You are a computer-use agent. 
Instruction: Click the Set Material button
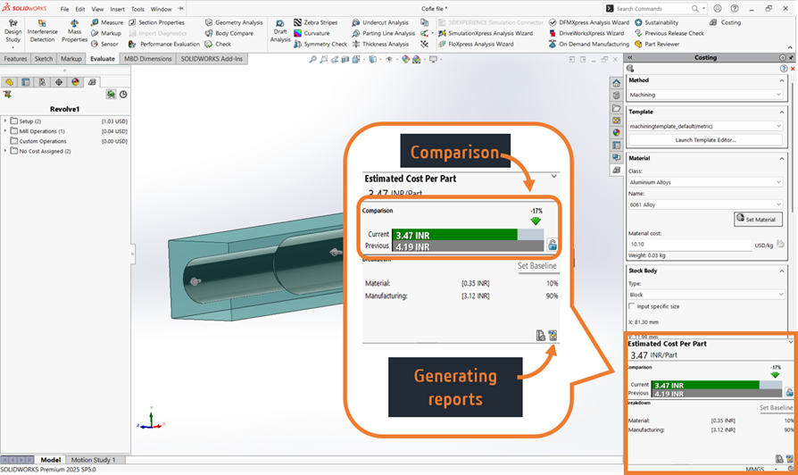pos(758,219)
